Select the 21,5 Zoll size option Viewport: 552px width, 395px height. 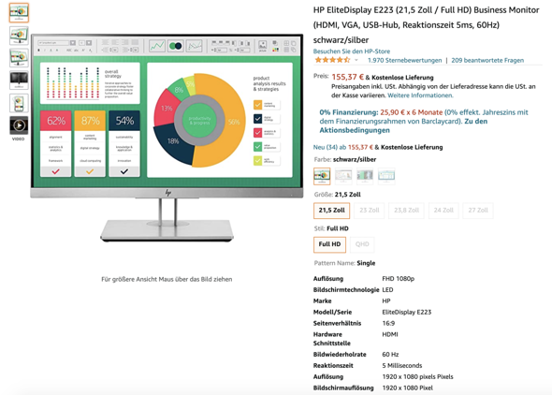(x=331, y=211)
